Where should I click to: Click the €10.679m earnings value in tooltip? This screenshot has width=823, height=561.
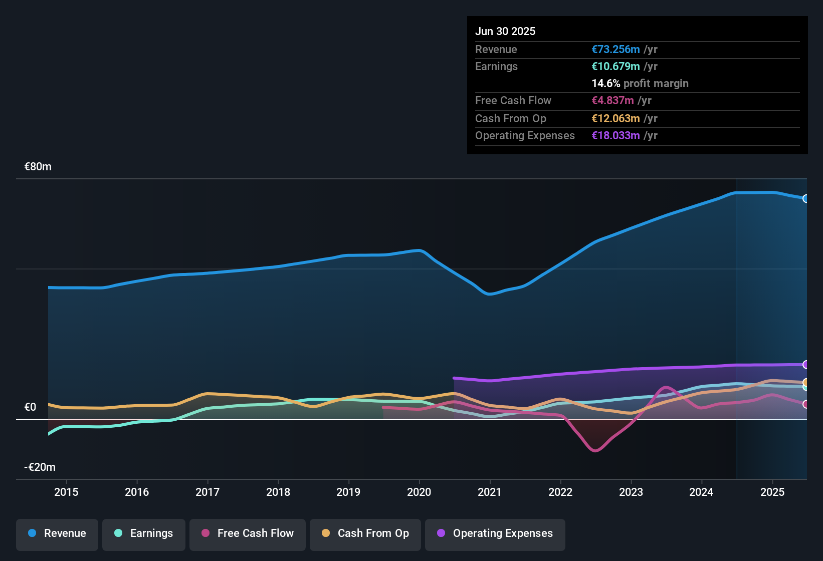[x=615, y=66]
